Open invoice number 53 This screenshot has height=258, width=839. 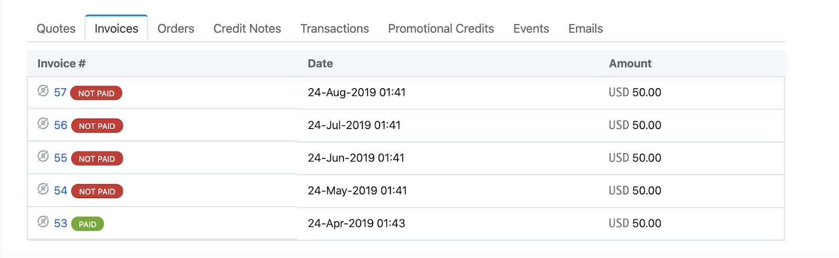click(60, 223)
